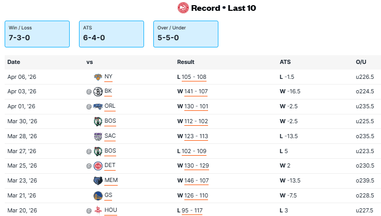The height and width of the screenshot is (216, 381).
Task: Click the O/U column header
Action: click(x=361, y=62)
